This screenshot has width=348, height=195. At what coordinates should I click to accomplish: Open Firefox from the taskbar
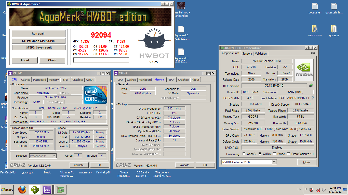(x=22, y=189)
